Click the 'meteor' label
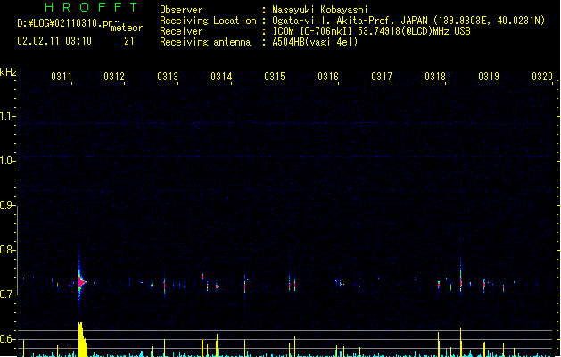561x357 pixels. tap(127, 28)
